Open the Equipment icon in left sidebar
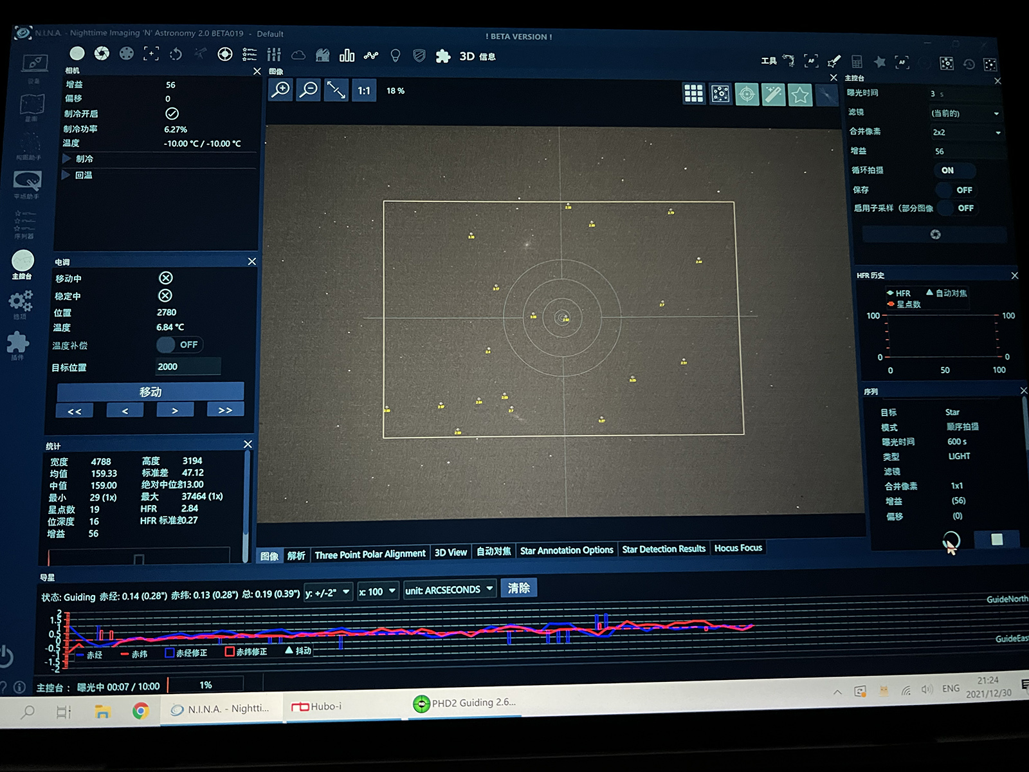1029x772 pixels. pos(34,64)
